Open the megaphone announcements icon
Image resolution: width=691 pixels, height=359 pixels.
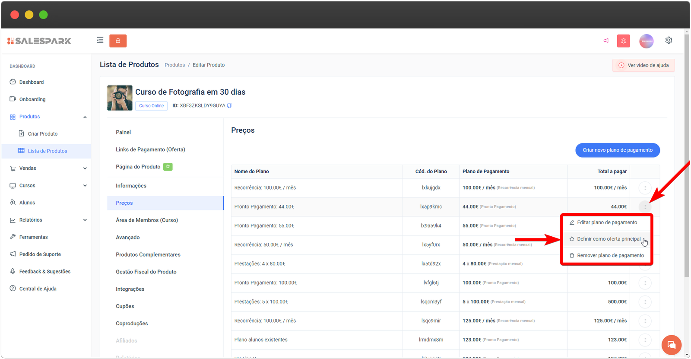coord(606,41)
